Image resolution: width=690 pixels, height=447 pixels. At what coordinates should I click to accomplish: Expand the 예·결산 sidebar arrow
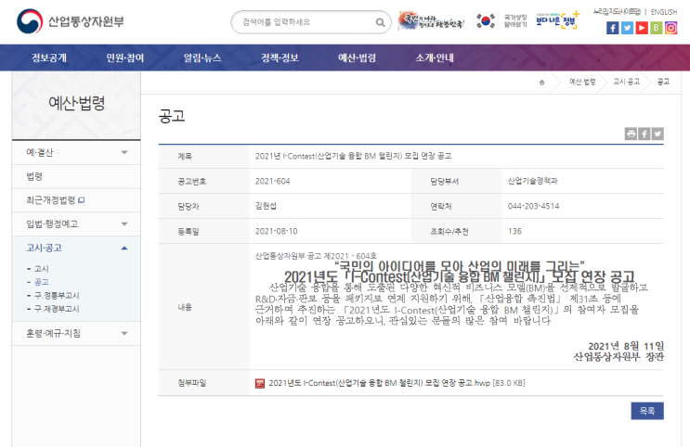[x=124, y=152]
